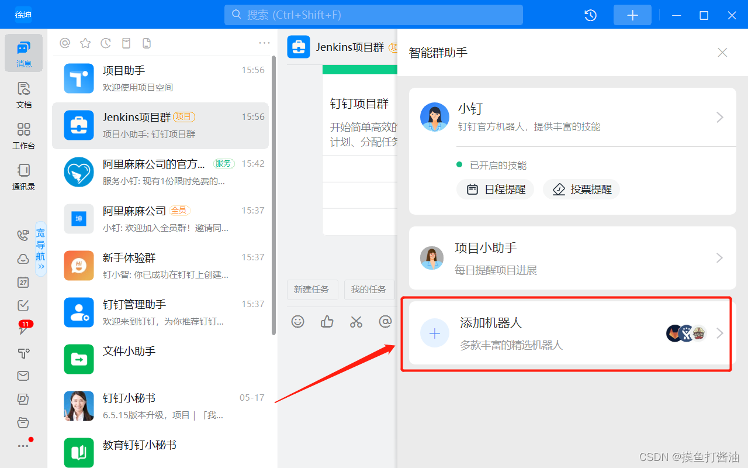Viewport: 748px width, 468px height.
Task: Click the '多款丰富的精选机器人' subtitle text
Action: tap(511, 345)
